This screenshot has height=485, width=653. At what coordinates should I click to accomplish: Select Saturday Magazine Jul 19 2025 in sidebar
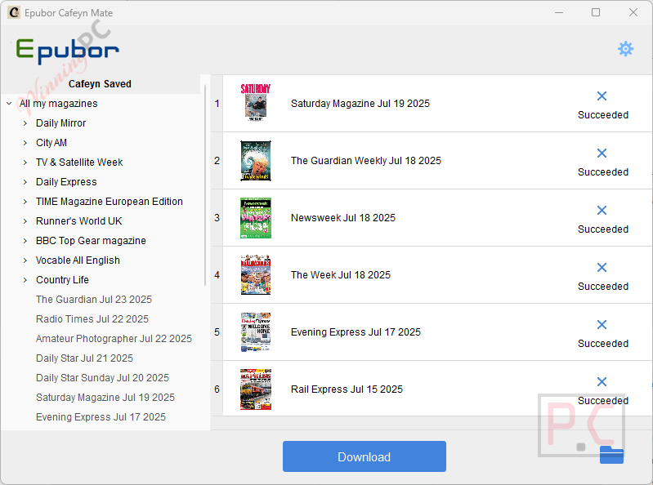coord(105,398)
